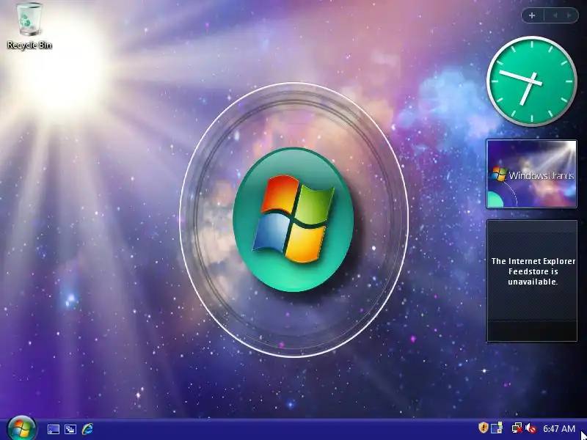Click the Feedstore is unavailable feed gadget
This screenshot has height=440, width=587.
pyautogui.click(x=532, y=281)
